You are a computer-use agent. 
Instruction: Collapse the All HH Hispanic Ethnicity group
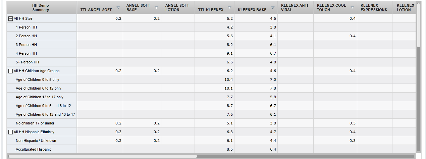[10, 132]
